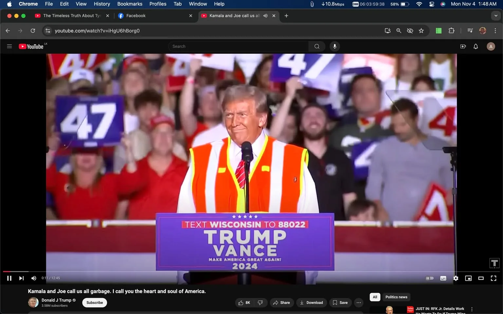503x314 pixels.
Task: Click the search magnifier icon
Action: [316, 46]
